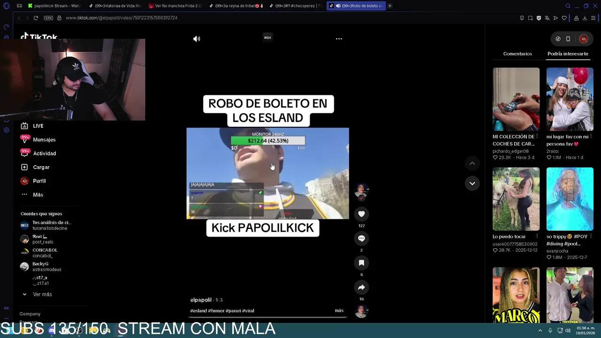Open a new browser tab
The height and width of the screenshot is (338, 601).
click(x=390, y=6)
